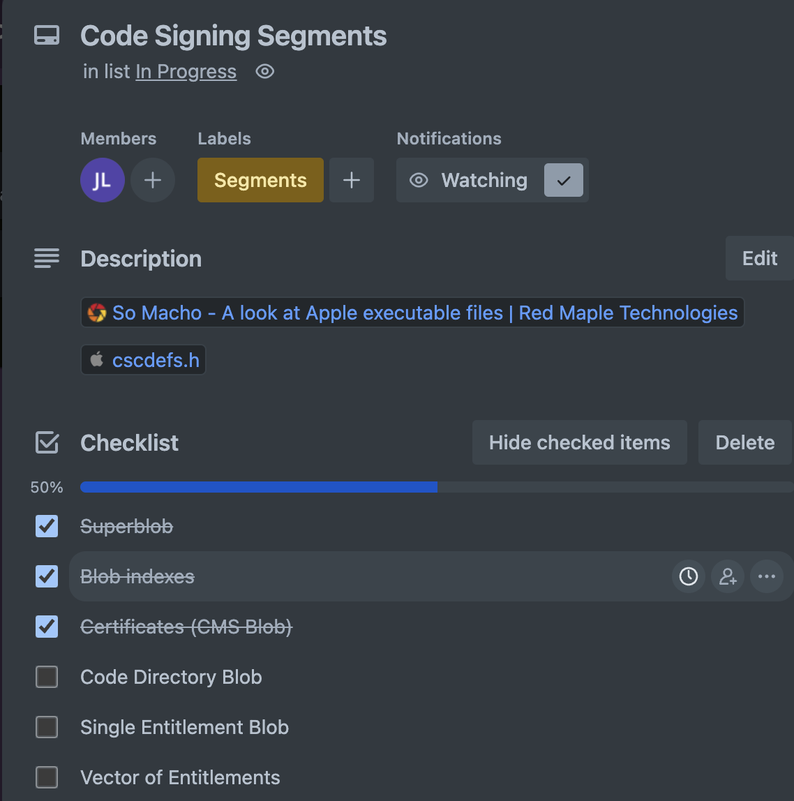Viewport: 794px width, 801px height.
Task: Assign a member to Blob indexes via person icon
Action: 728,576
